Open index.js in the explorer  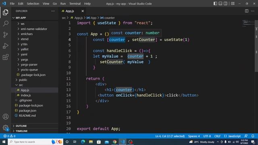(x=35, y=95)
